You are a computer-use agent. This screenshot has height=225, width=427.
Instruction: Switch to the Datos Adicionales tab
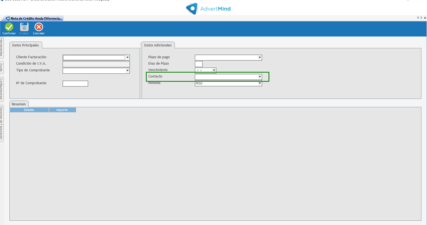[x=158, y=45]
